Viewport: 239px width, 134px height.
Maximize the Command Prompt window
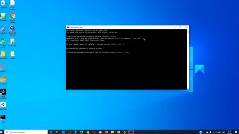pyautogui.click(x=180, y=27)
